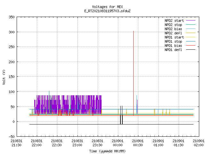Image resolution: width=205 pixels, height=154 pixels.
Task: Click the x-axis tick 210901 02:00
Action: pyautogui.click(x=199, y=143)
